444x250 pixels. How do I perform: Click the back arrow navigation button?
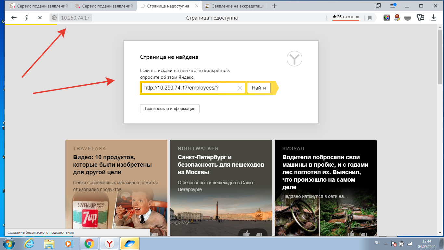[14, 18]
